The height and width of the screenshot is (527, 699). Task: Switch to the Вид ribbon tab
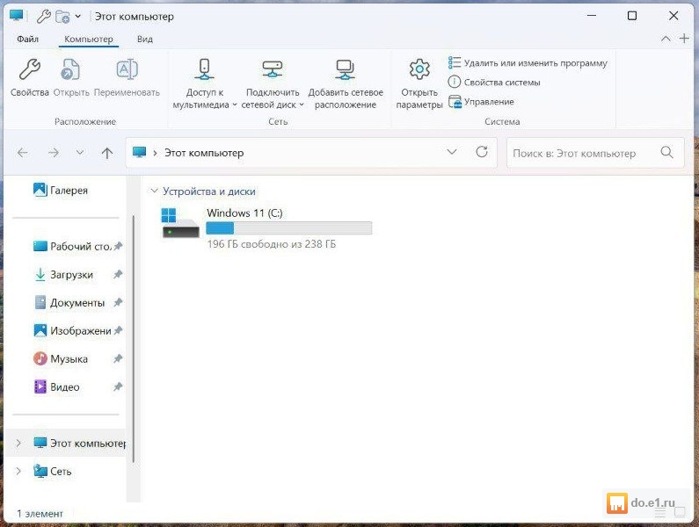(x=145, y=40)
